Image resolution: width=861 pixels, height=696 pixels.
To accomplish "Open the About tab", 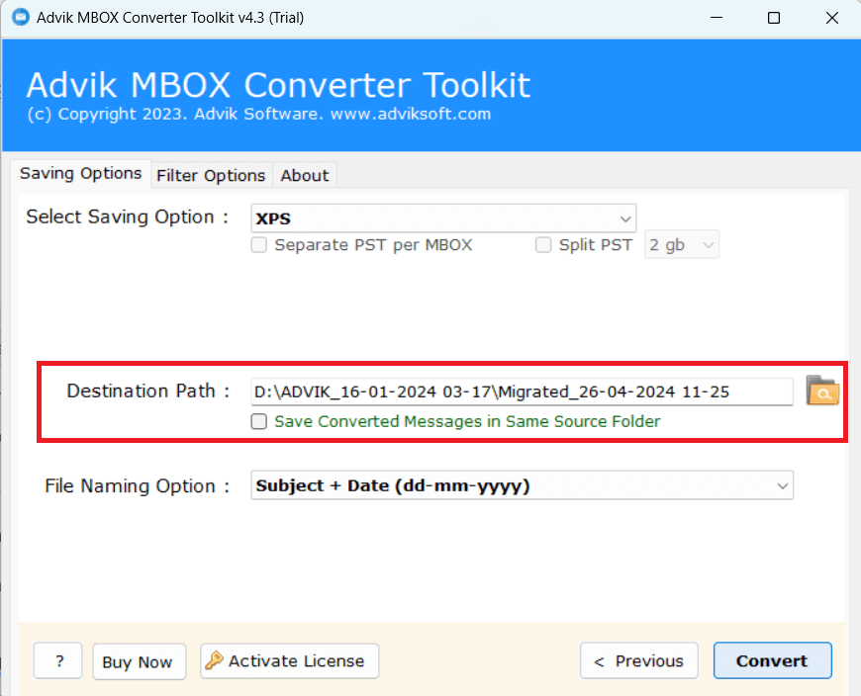I will (304, 175).
